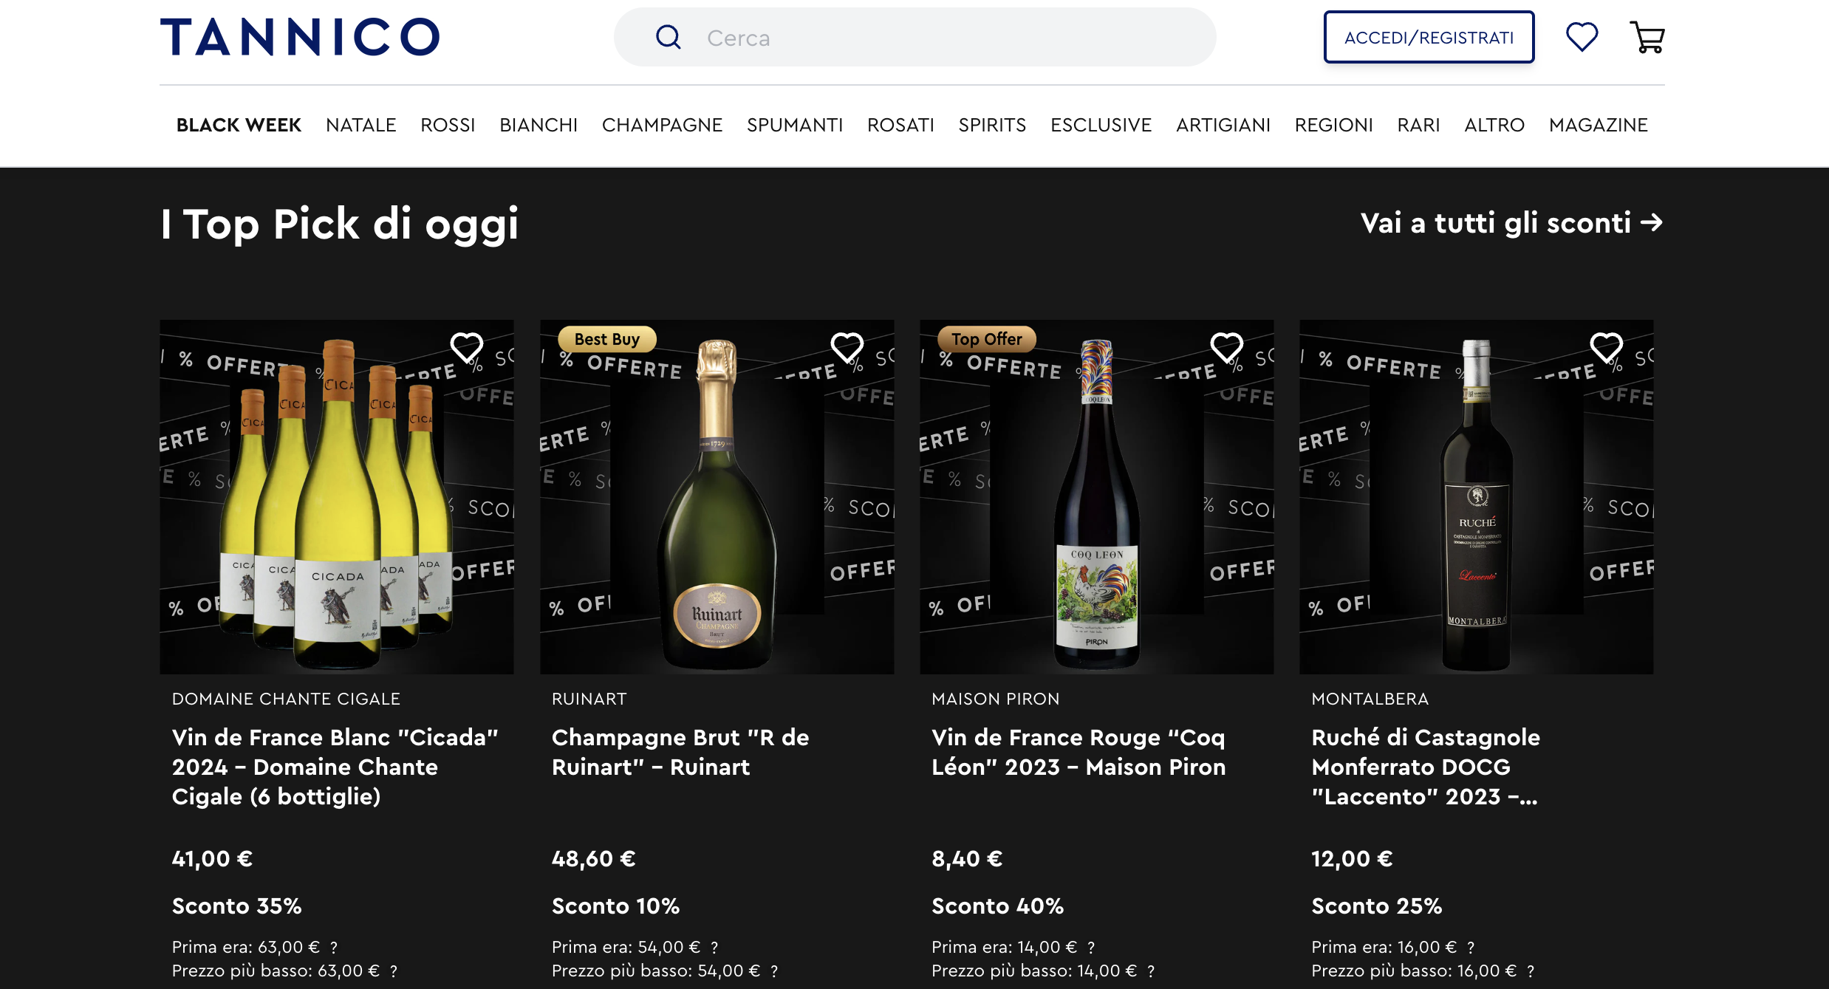Click info mark beside Prima era 14,00 €

pos(1091,948)
